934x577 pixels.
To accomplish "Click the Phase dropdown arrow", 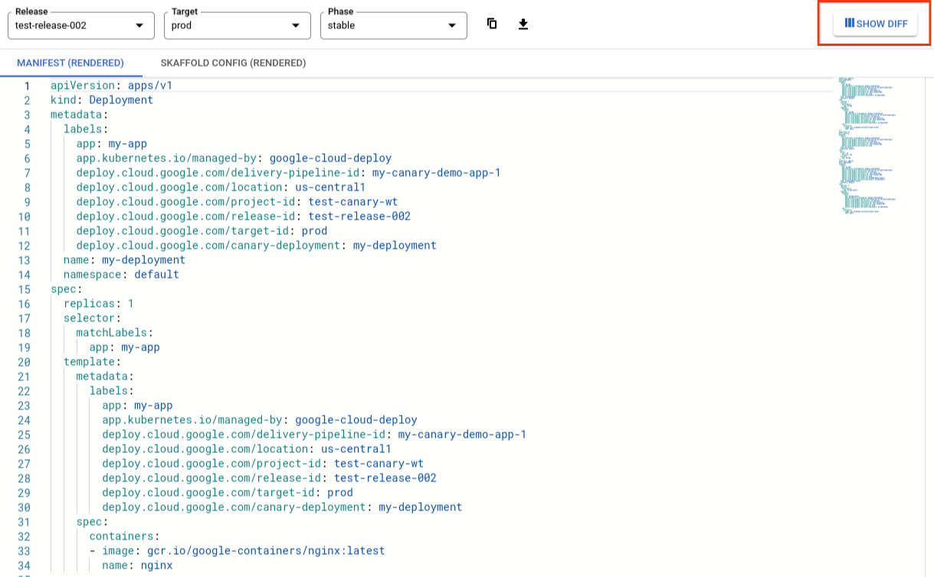I will 452,25.
